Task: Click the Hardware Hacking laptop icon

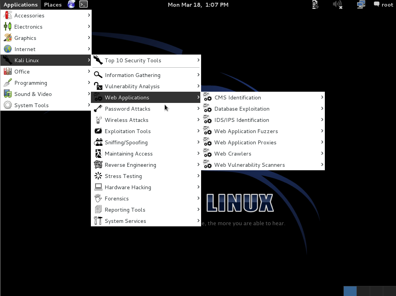Action: (x=98, y=187)
